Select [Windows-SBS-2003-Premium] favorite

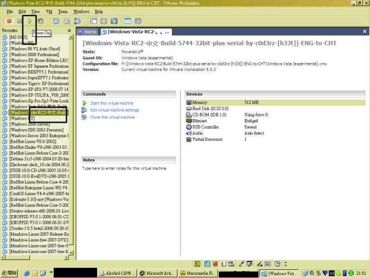point(37,130)
